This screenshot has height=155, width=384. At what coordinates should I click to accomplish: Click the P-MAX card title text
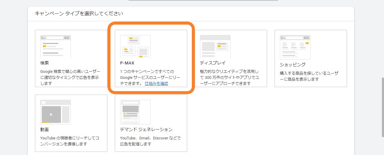127,63
